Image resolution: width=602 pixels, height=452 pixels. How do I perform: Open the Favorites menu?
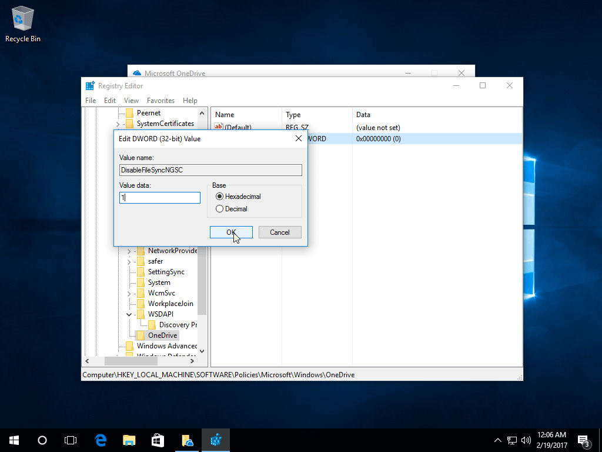(160, 101)
